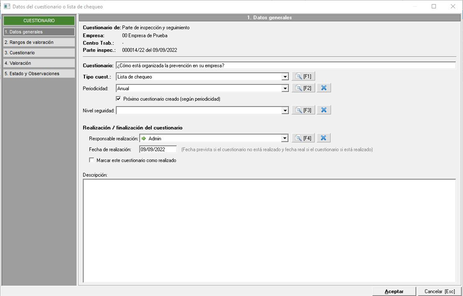Open the Responsable realización dropdown showing Admin

(285, 138)
